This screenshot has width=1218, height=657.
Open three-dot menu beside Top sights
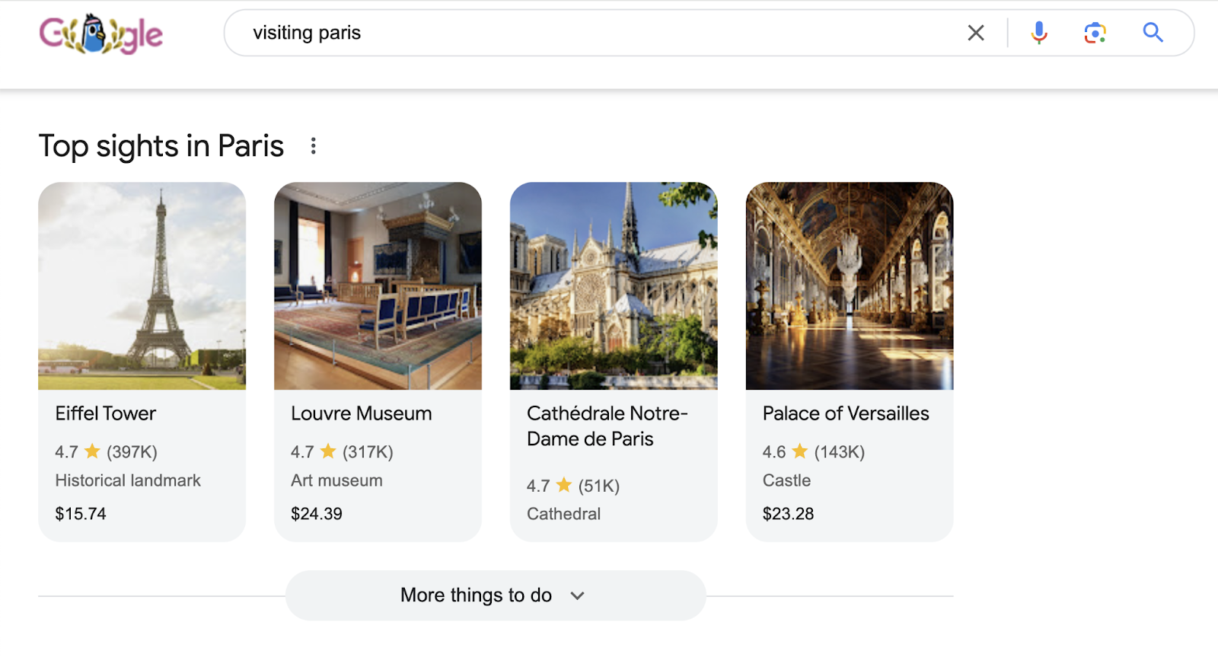click(313, 146)
